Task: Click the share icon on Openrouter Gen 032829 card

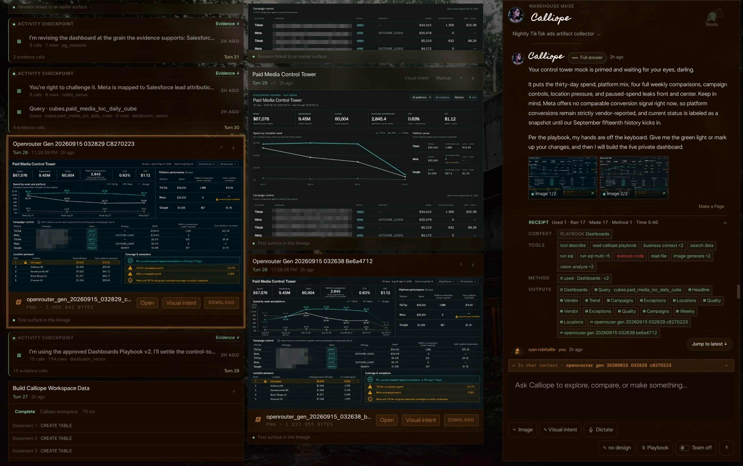Action: (x=233, y=148)
